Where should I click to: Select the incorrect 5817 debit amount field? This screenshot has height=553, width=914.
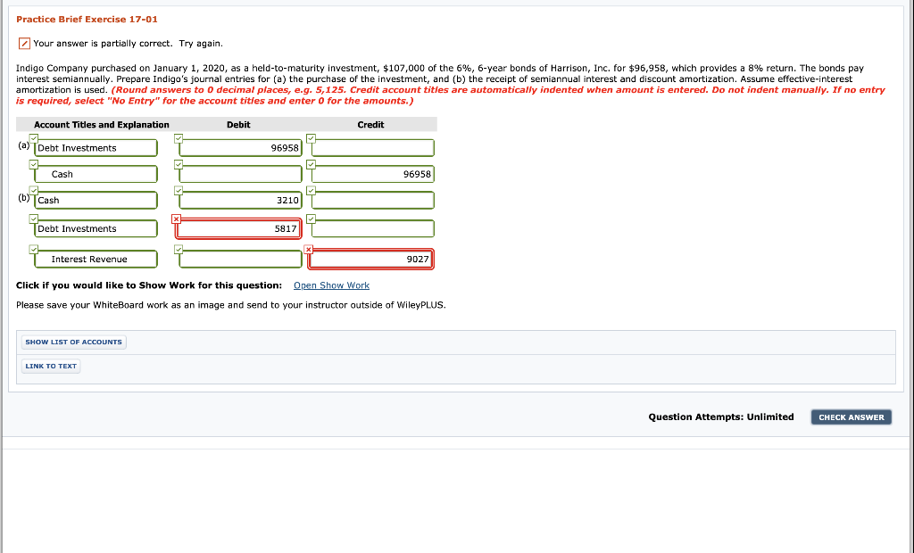[238, 228]
